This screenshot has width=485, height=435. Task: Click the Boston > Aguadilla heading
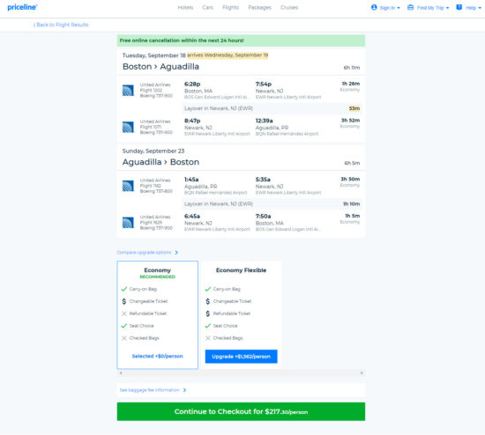click(x=160, y=66)
